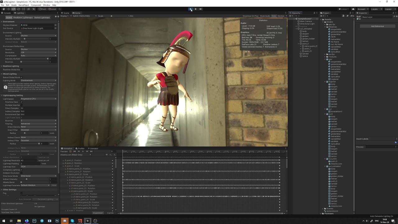398x224 pixels.
Task: Adjust the Game view Scale slider
Action: pos(116,16)
